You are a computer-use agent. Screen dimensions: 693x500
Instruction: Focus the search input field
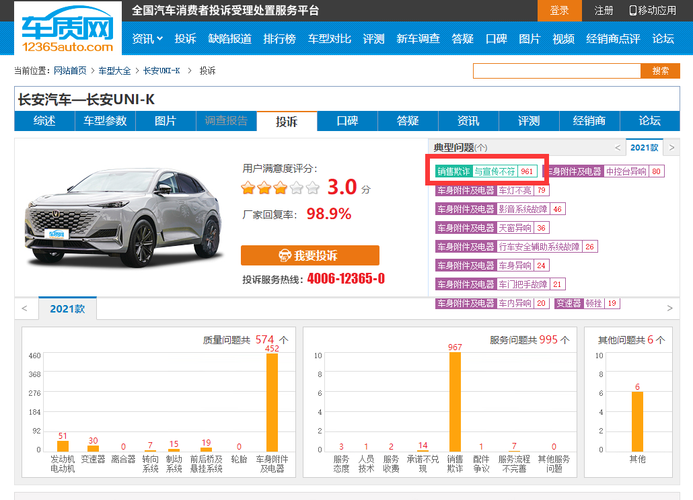(x=557, y=71)
